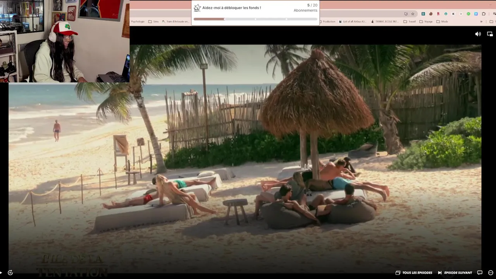Viewport: 496px width, 279px height.
Task: Open the List of all Airbus bookmark
Action: pos(352,22)
